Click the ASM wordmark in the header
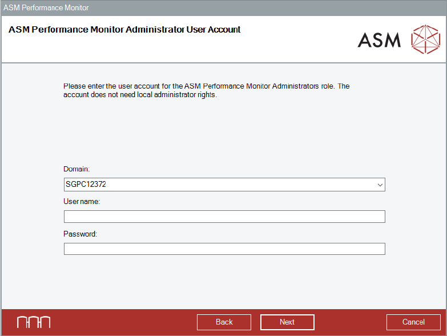The width and height of the screenshot is (447, 336). [x=379, y=39]
